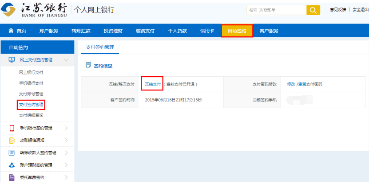
Task: Expand 转账收款人签约管理 using its arrow
Action: tap(66, 153)
